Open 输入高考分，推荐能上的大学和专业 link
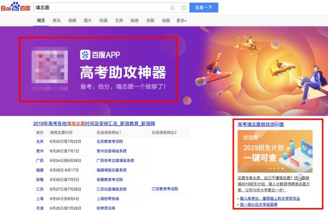The image size is (328, 210). coord(270,198)
